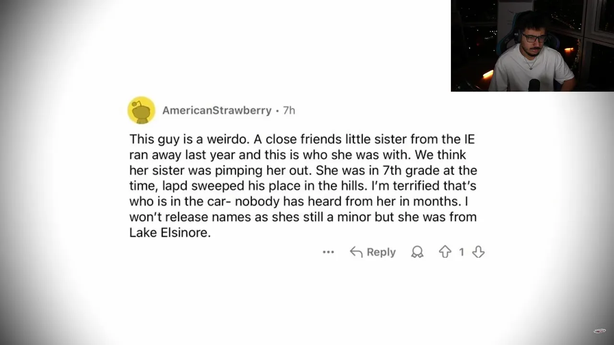Open AmericanStrawberry's user profile
Image resolution: width=614 pixels, height=345 pixels.
tap(217, 110)
